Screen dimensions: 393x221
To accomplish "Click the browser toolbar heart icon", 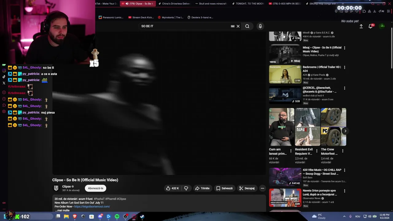I will tap(357, 11).
